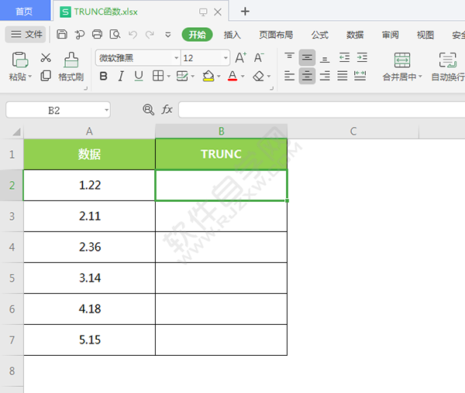Click the export to PDF icon
Viewport: 465px width, 393px height.
point(80,35)
